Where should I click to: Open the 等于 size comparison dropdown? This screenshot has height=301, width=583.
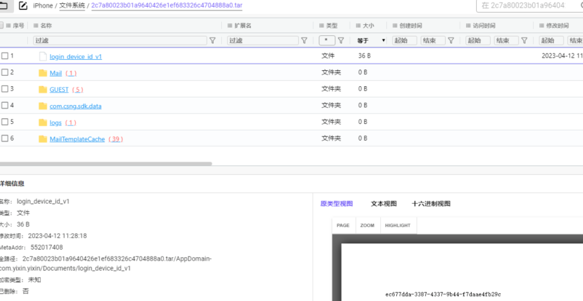coord(371,41)
